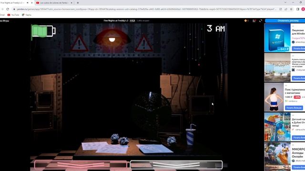Click the tab search dropdown arrow

[x=285, y=2]
